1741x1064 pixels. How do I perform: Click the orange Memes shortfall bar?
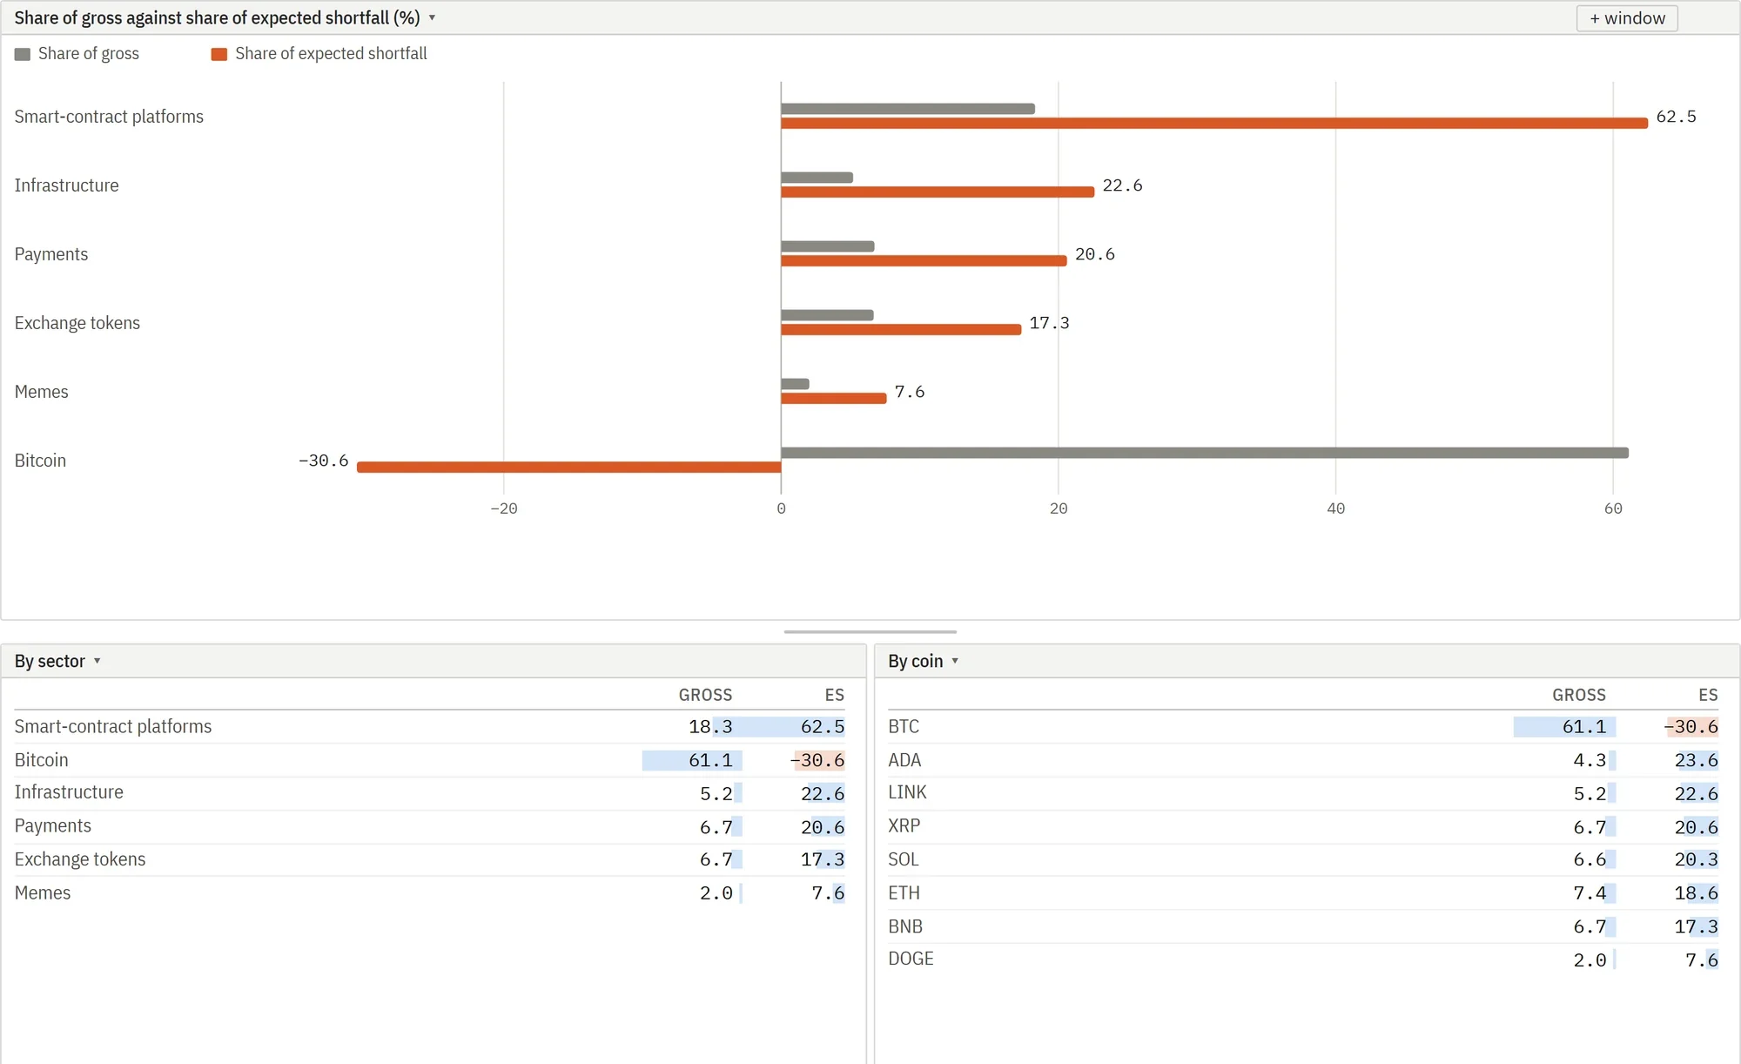click(x=833, y=399)
